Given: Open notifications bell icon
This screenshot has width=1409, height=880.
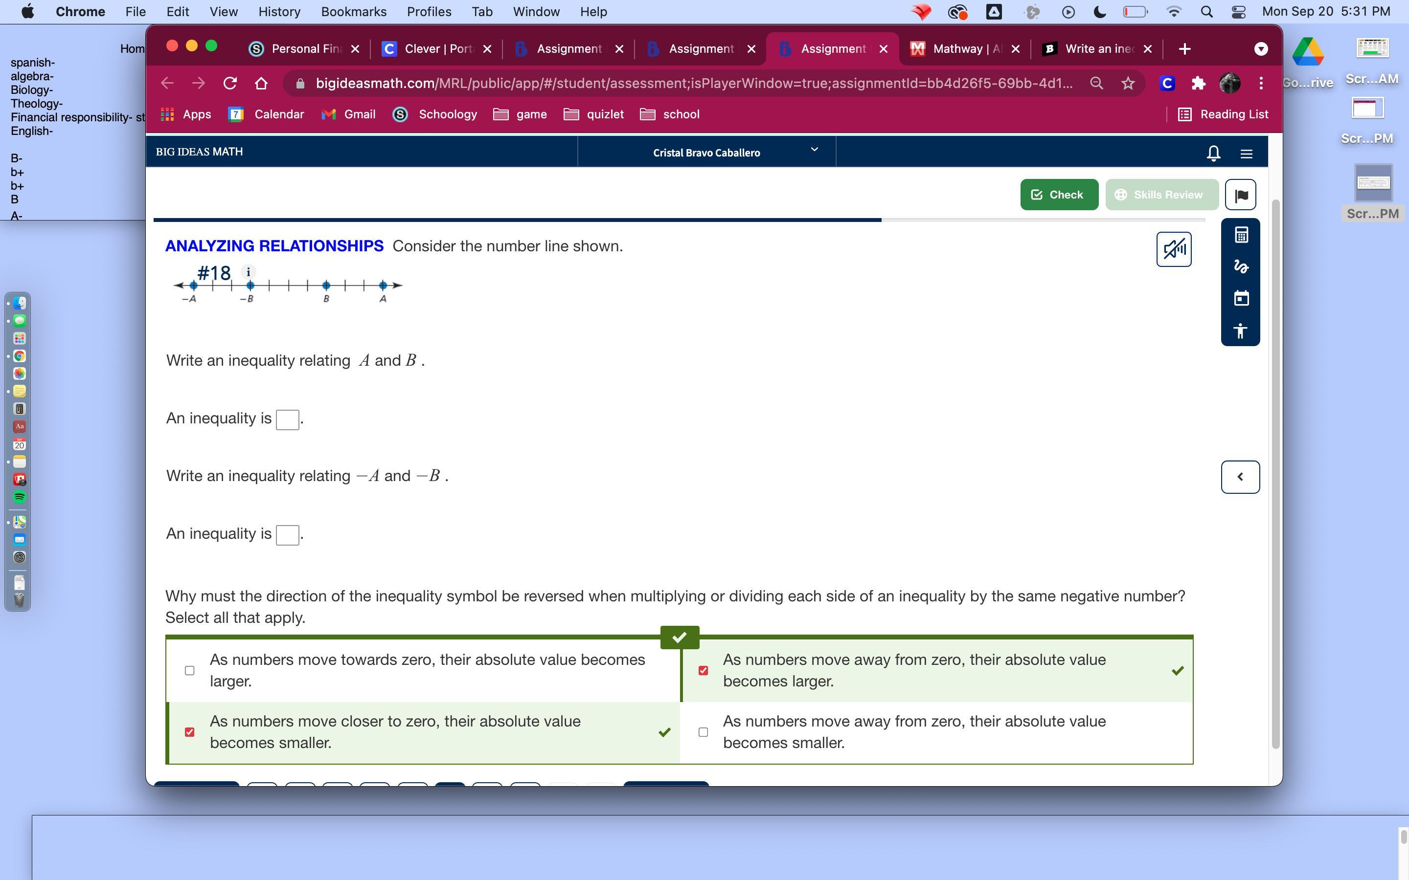Looking at the screenshot, I should coord(1213,153).
